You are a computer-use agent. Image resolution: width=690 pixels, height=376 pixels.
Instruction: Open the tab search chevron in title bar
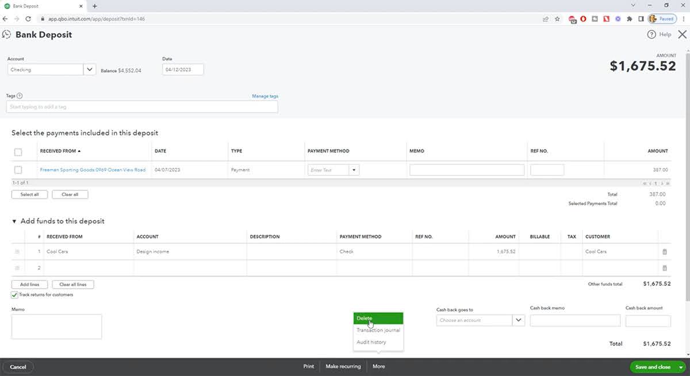point(633,5)
